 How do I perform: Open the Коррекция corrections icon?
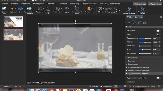(12, 9)
